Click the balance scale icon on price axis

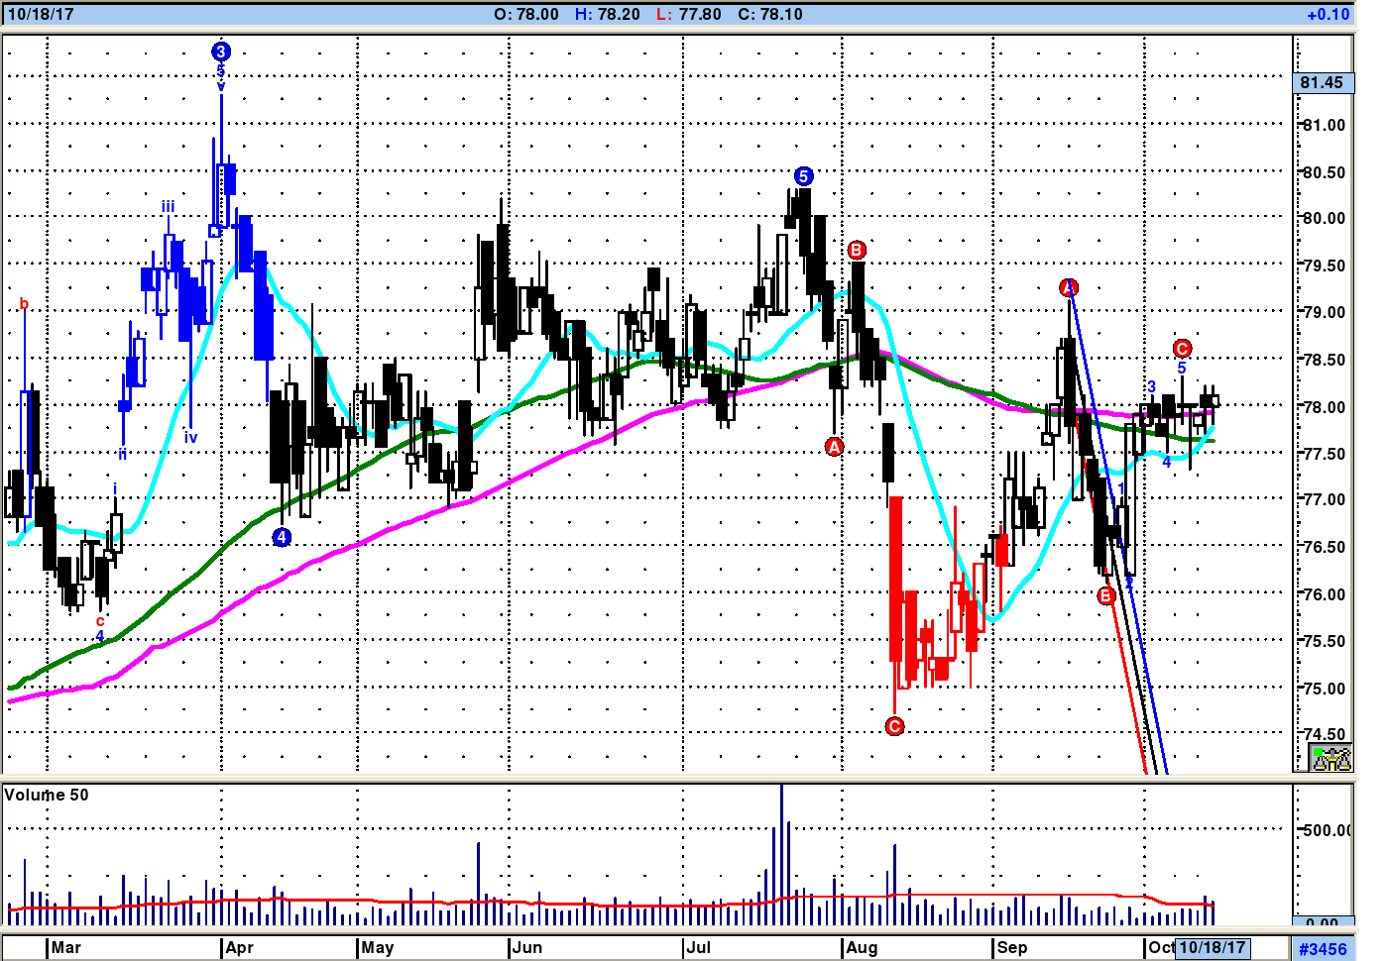tap(1330, 759)
